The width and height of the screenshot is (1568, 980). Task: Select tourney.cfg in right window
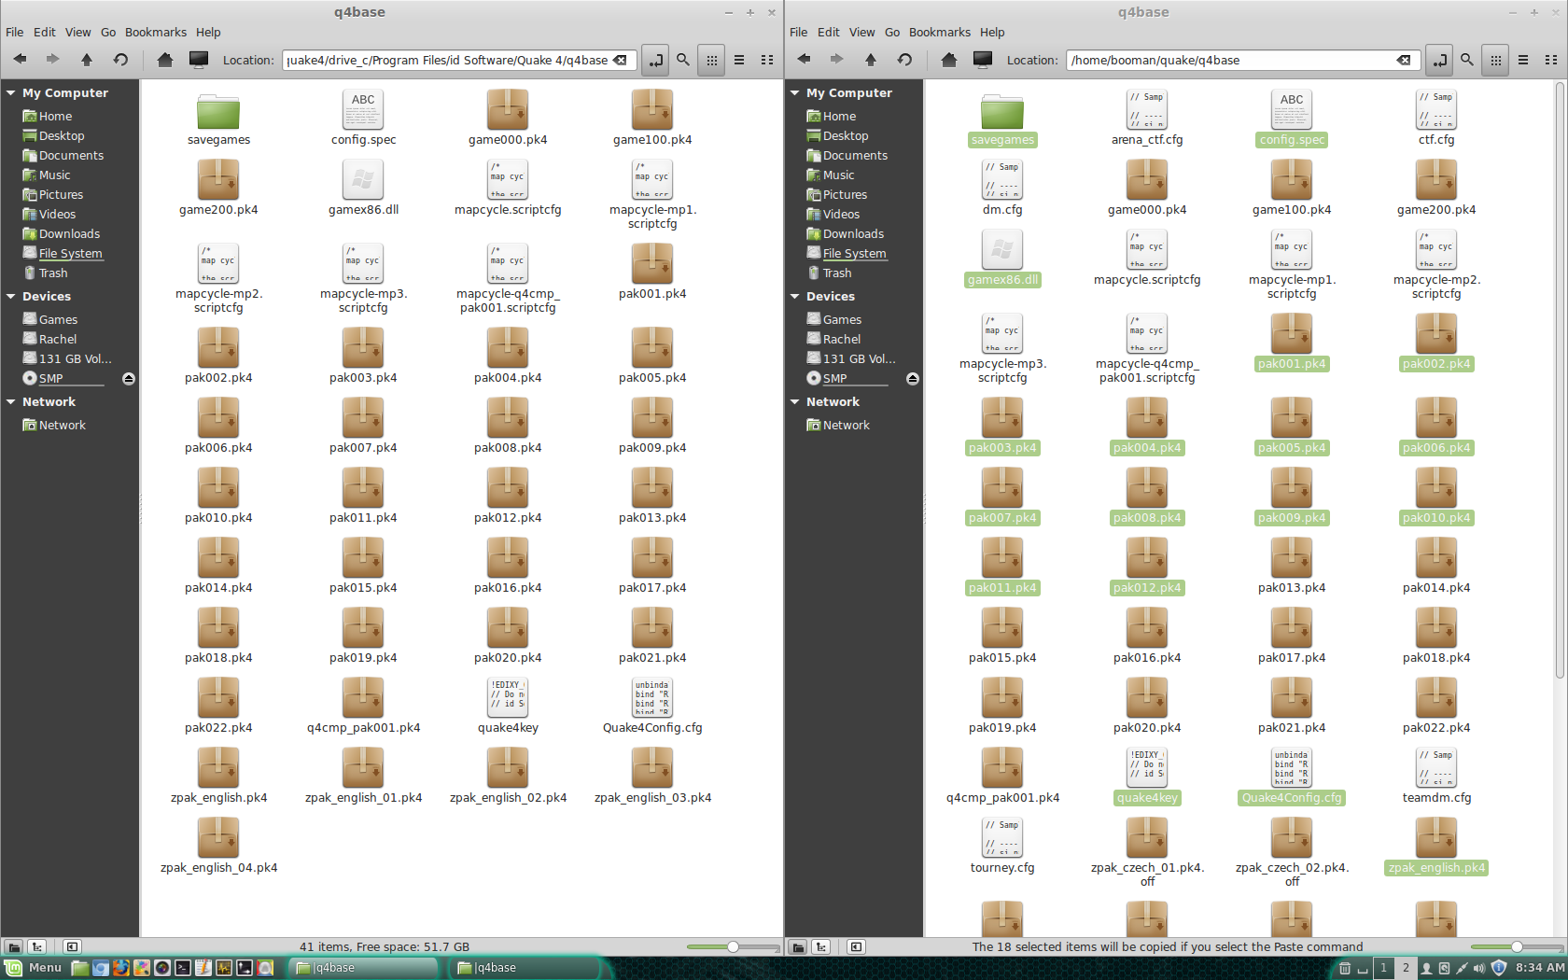(x=1002, y=845)
